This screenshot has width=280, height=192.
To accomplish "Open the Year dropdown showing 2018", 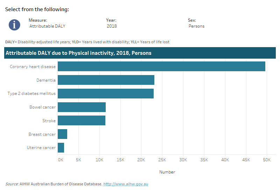I will tap(112, 26).
